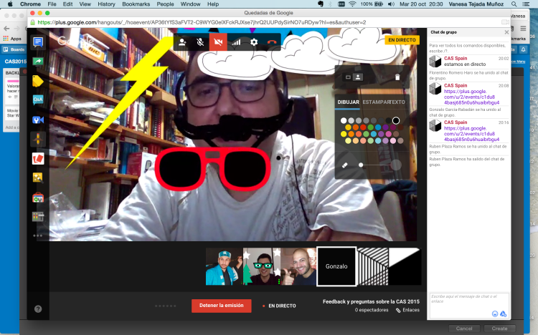Open the Chrome History menu
The height and width of the screenshot is (335, 538).
[106, 4]
